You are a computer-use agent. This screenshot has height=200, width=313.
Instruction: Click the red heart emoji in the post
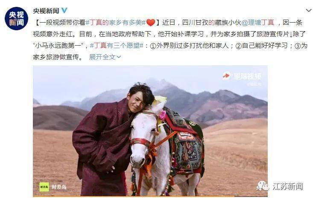[x=151, y=23]
